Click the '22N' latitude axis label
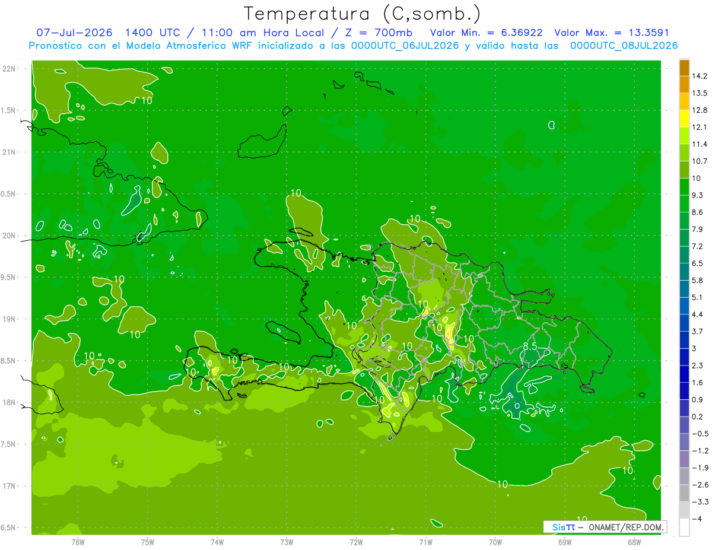Screen dimensions: 712x550 pos(9,68)
